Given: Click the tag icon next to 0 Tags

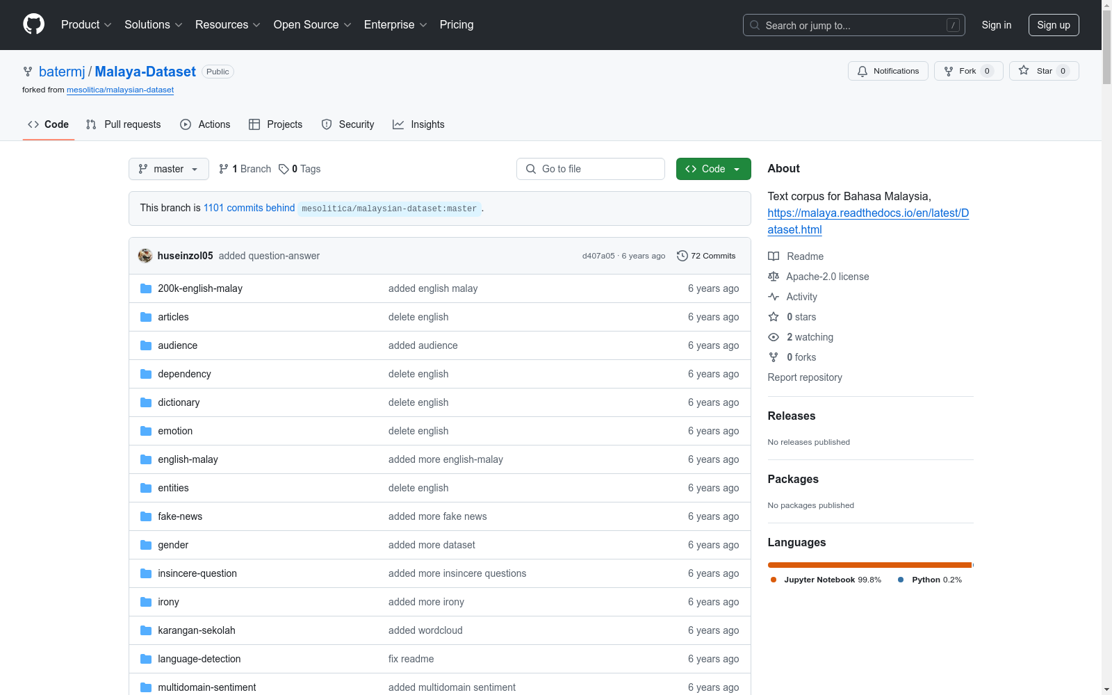Looking at the screenshot, I should (284, 169).
